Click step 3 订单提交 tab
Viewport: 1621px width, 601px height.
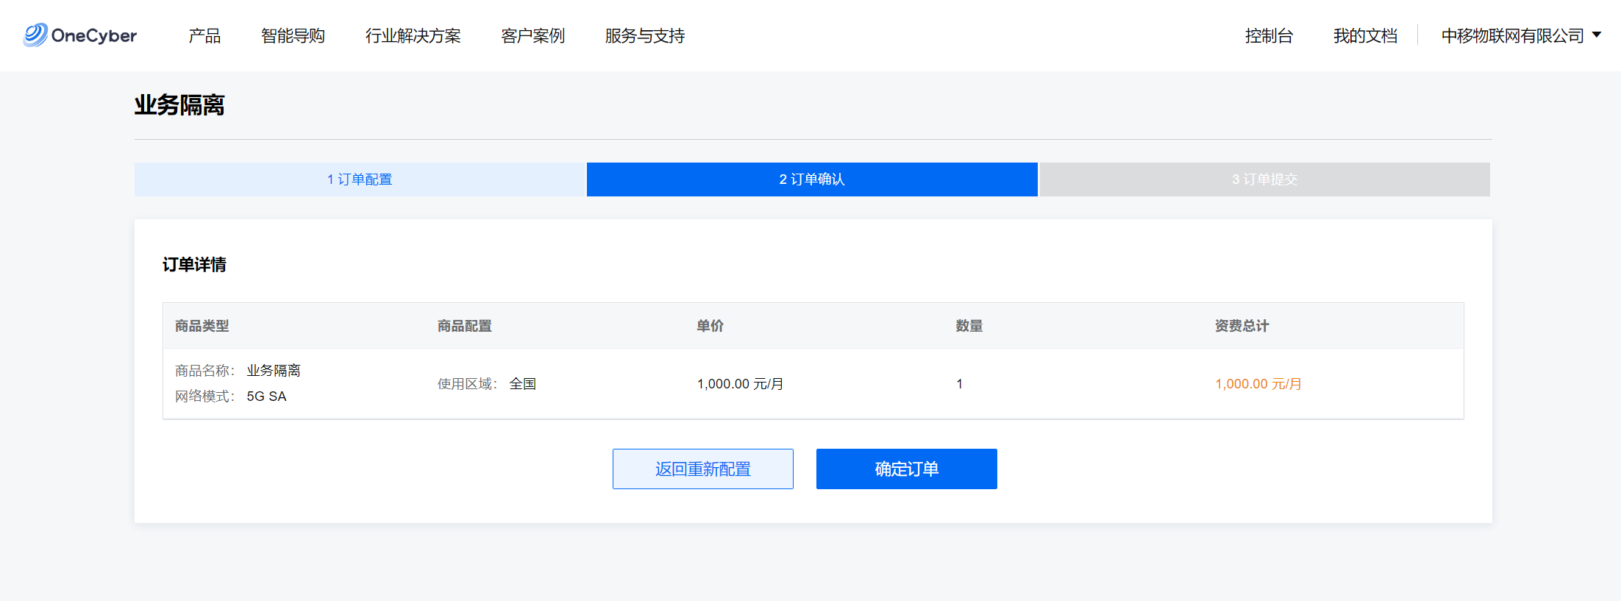point(1264,179)
